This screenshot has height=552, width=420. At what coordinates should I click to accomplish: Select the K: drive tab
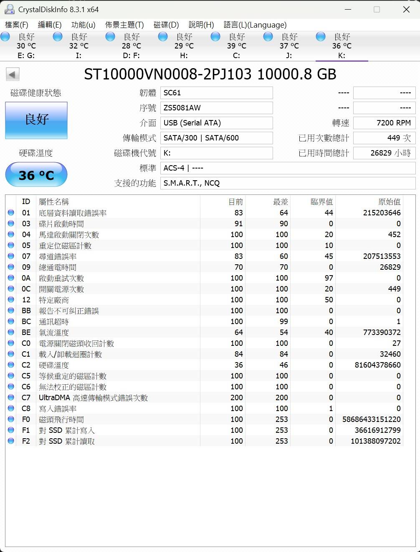[x=342, y=46]
